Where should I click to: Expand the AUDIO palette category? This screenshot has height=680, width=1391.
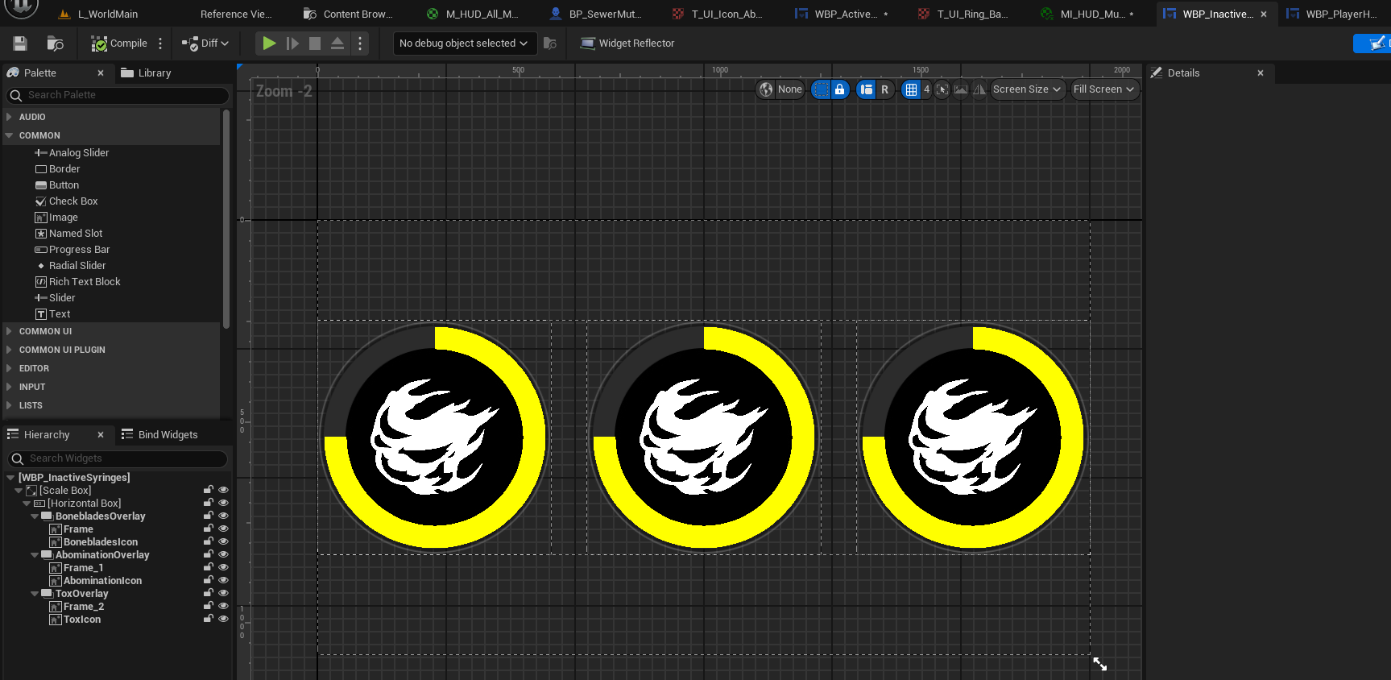pos(10,117)
